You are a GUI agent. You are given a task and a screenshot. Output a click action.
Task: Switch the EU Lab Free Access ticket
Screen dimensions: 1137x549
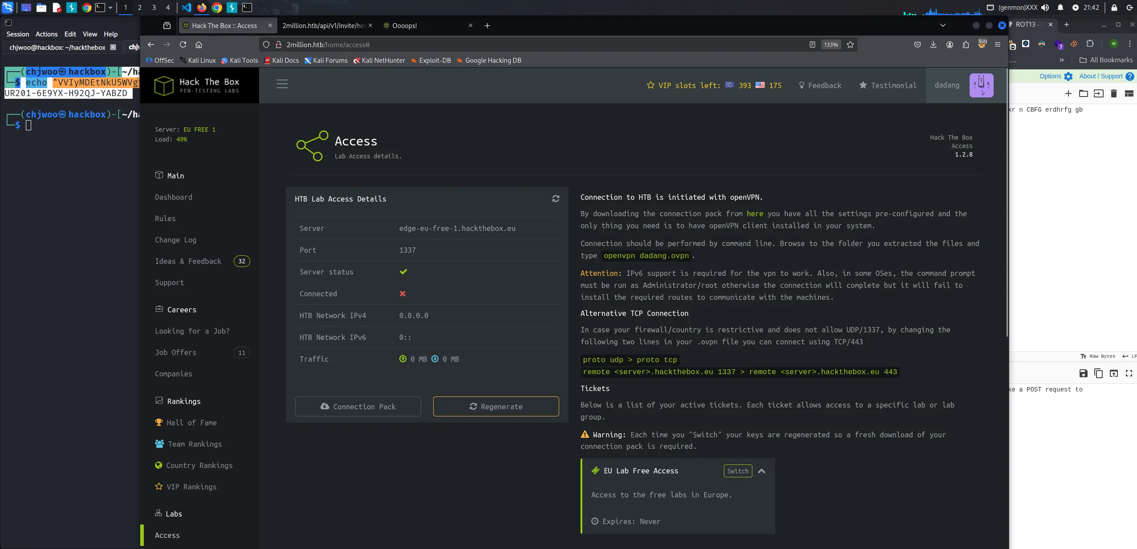click(x=738, y=471)
